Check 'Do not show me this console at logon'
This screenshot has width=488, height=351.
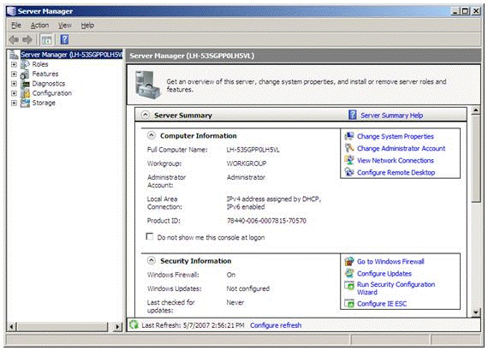coord(150,237)
